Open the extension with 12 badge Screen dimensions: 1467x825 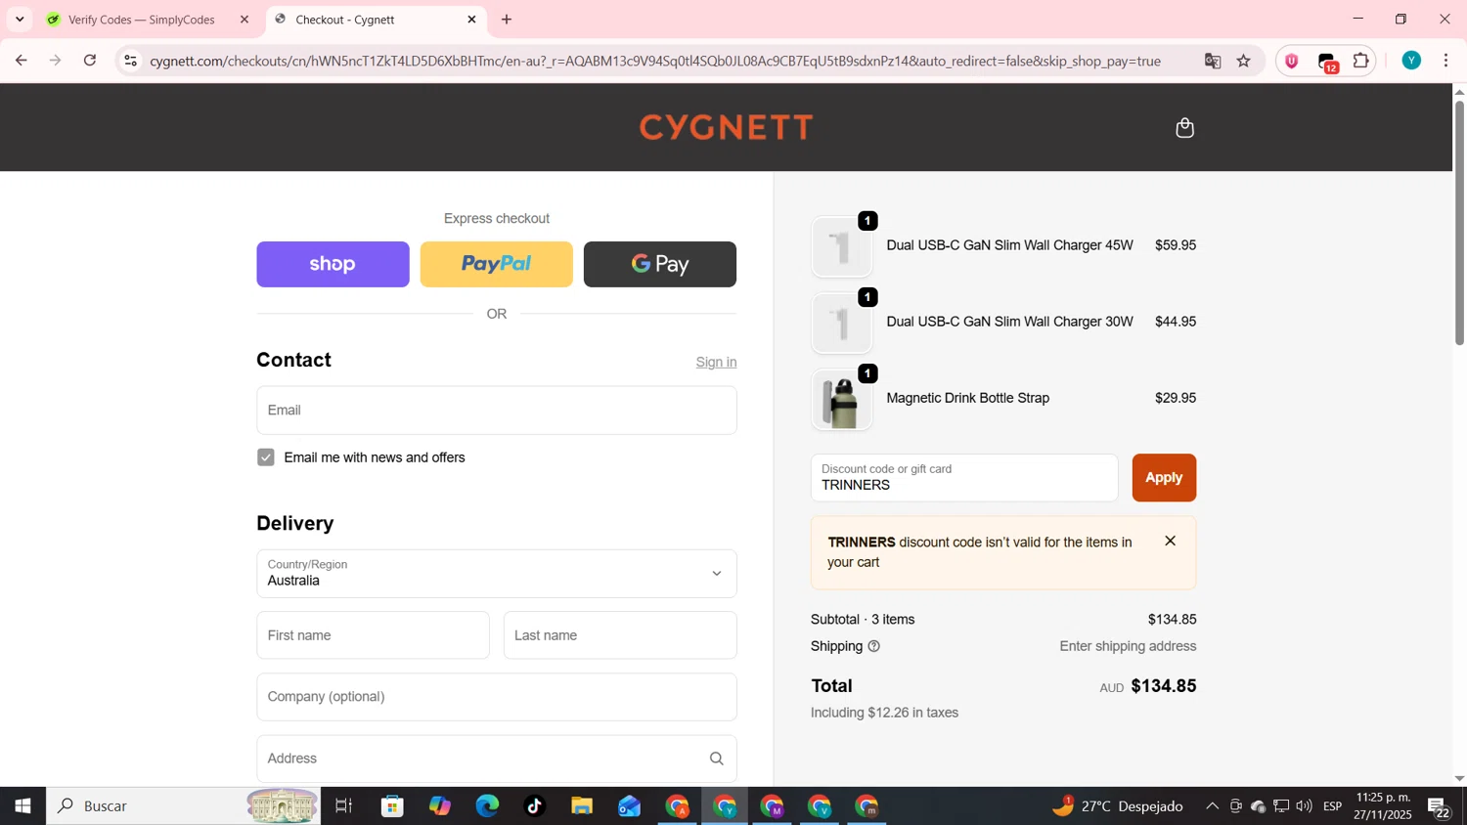(1327, 62)
